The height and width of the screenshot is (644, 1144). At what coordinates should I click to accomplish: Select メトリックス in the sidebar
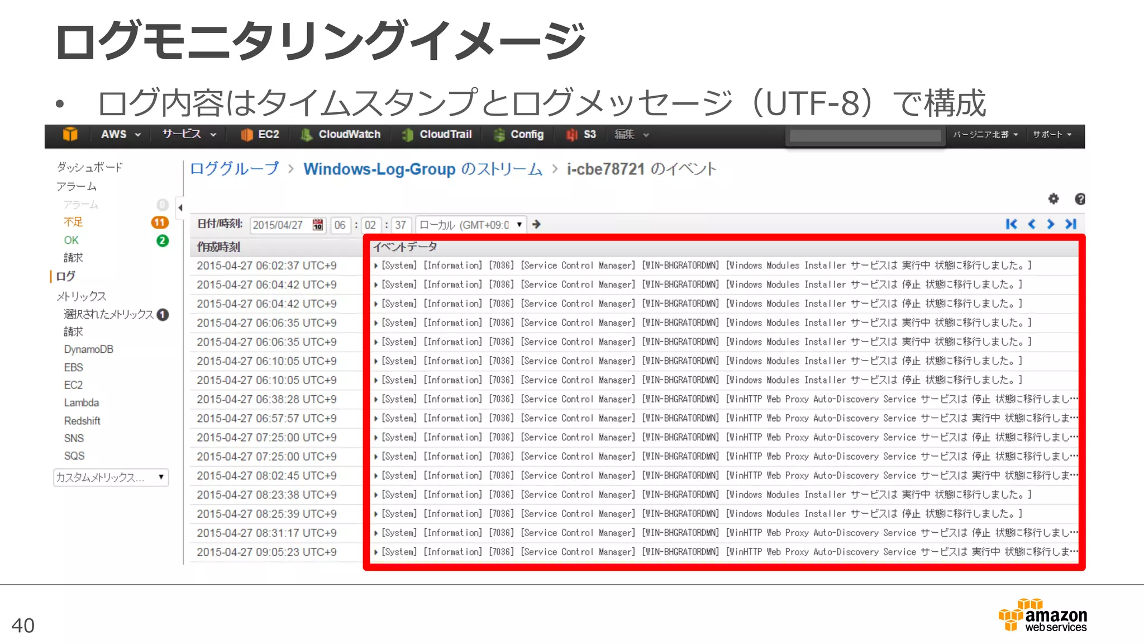(x=81, y=296)
